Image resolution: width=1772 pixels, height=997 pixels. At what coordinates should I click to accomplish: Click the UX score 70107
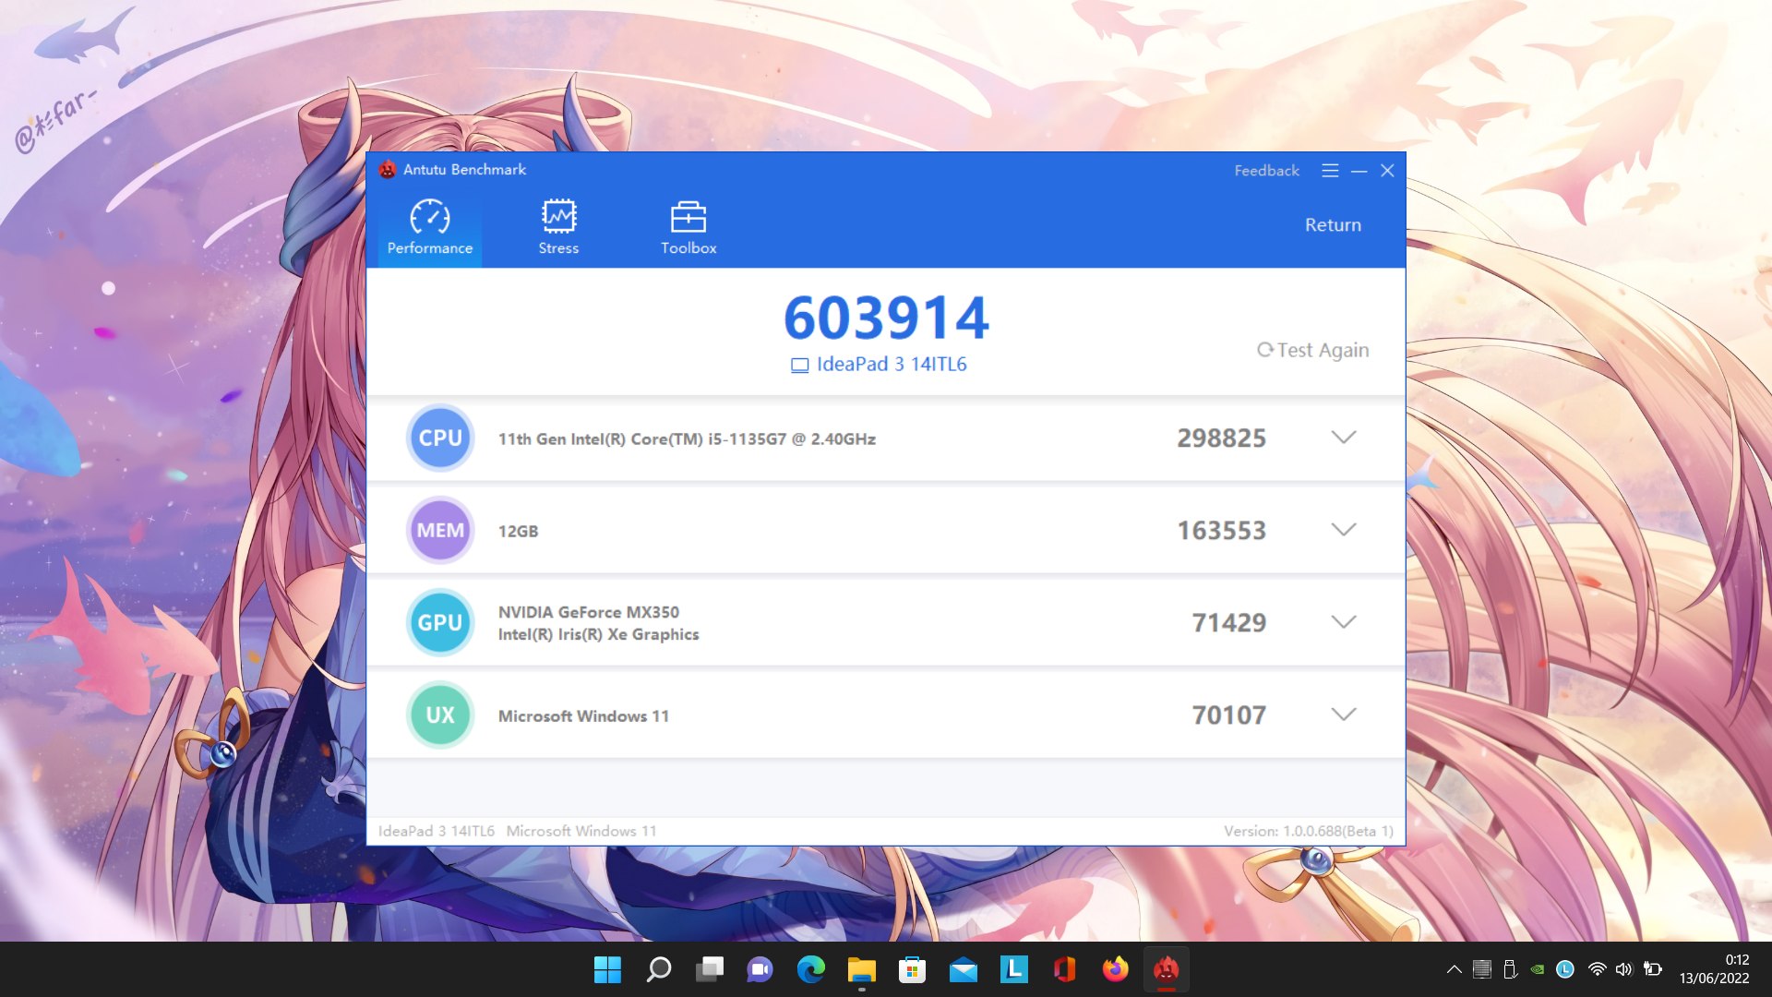tap(1228, 715)
